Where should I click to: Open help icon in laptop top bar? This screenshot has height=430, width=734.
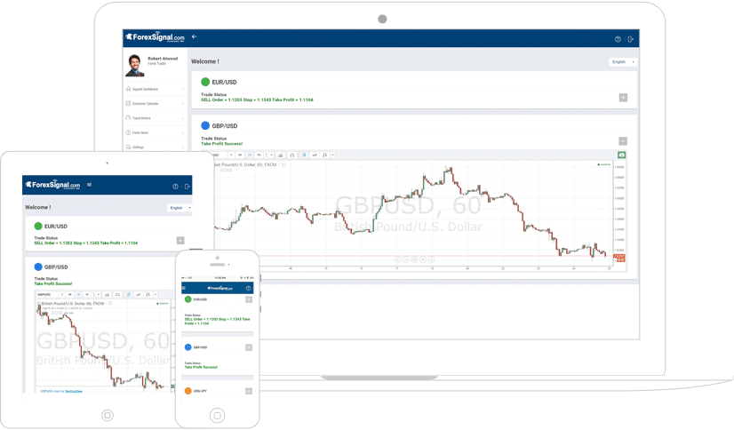coord(618,39)
